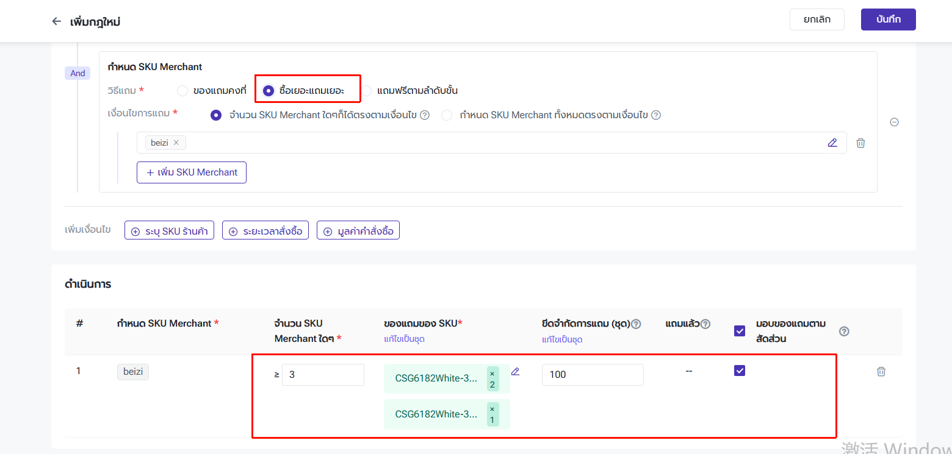Click the เพิ่ม SKU Merchant button
The width and height of the screenshot is (952, 454).
pyautogui.click(x=192, y=172)
